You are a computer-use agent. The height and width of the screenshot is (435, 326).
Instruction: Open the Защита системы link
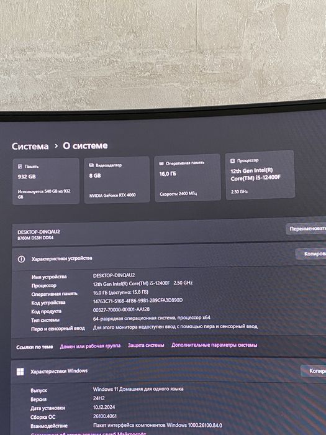146,345
